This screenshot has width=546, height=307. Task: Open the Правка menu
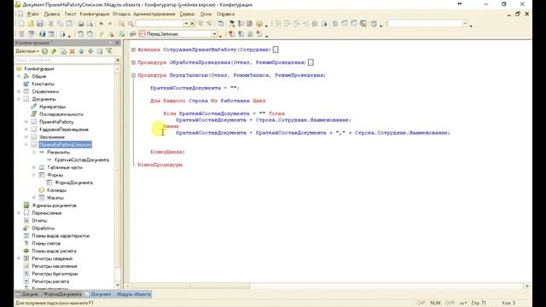[52, 14]
